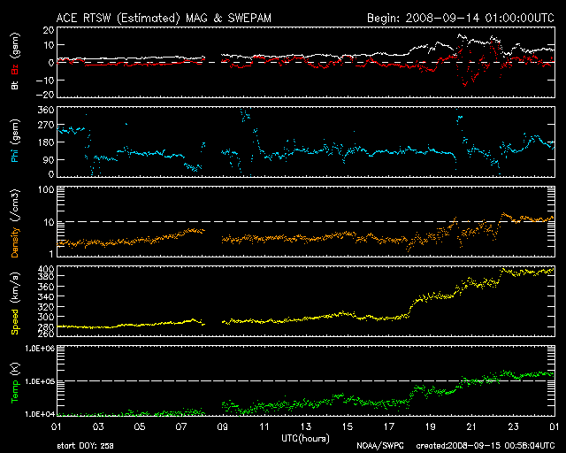This screenshot has height=453, width=566.
Task: Click the 10 tick on the Density axis
Action: [x=49, y=223]
